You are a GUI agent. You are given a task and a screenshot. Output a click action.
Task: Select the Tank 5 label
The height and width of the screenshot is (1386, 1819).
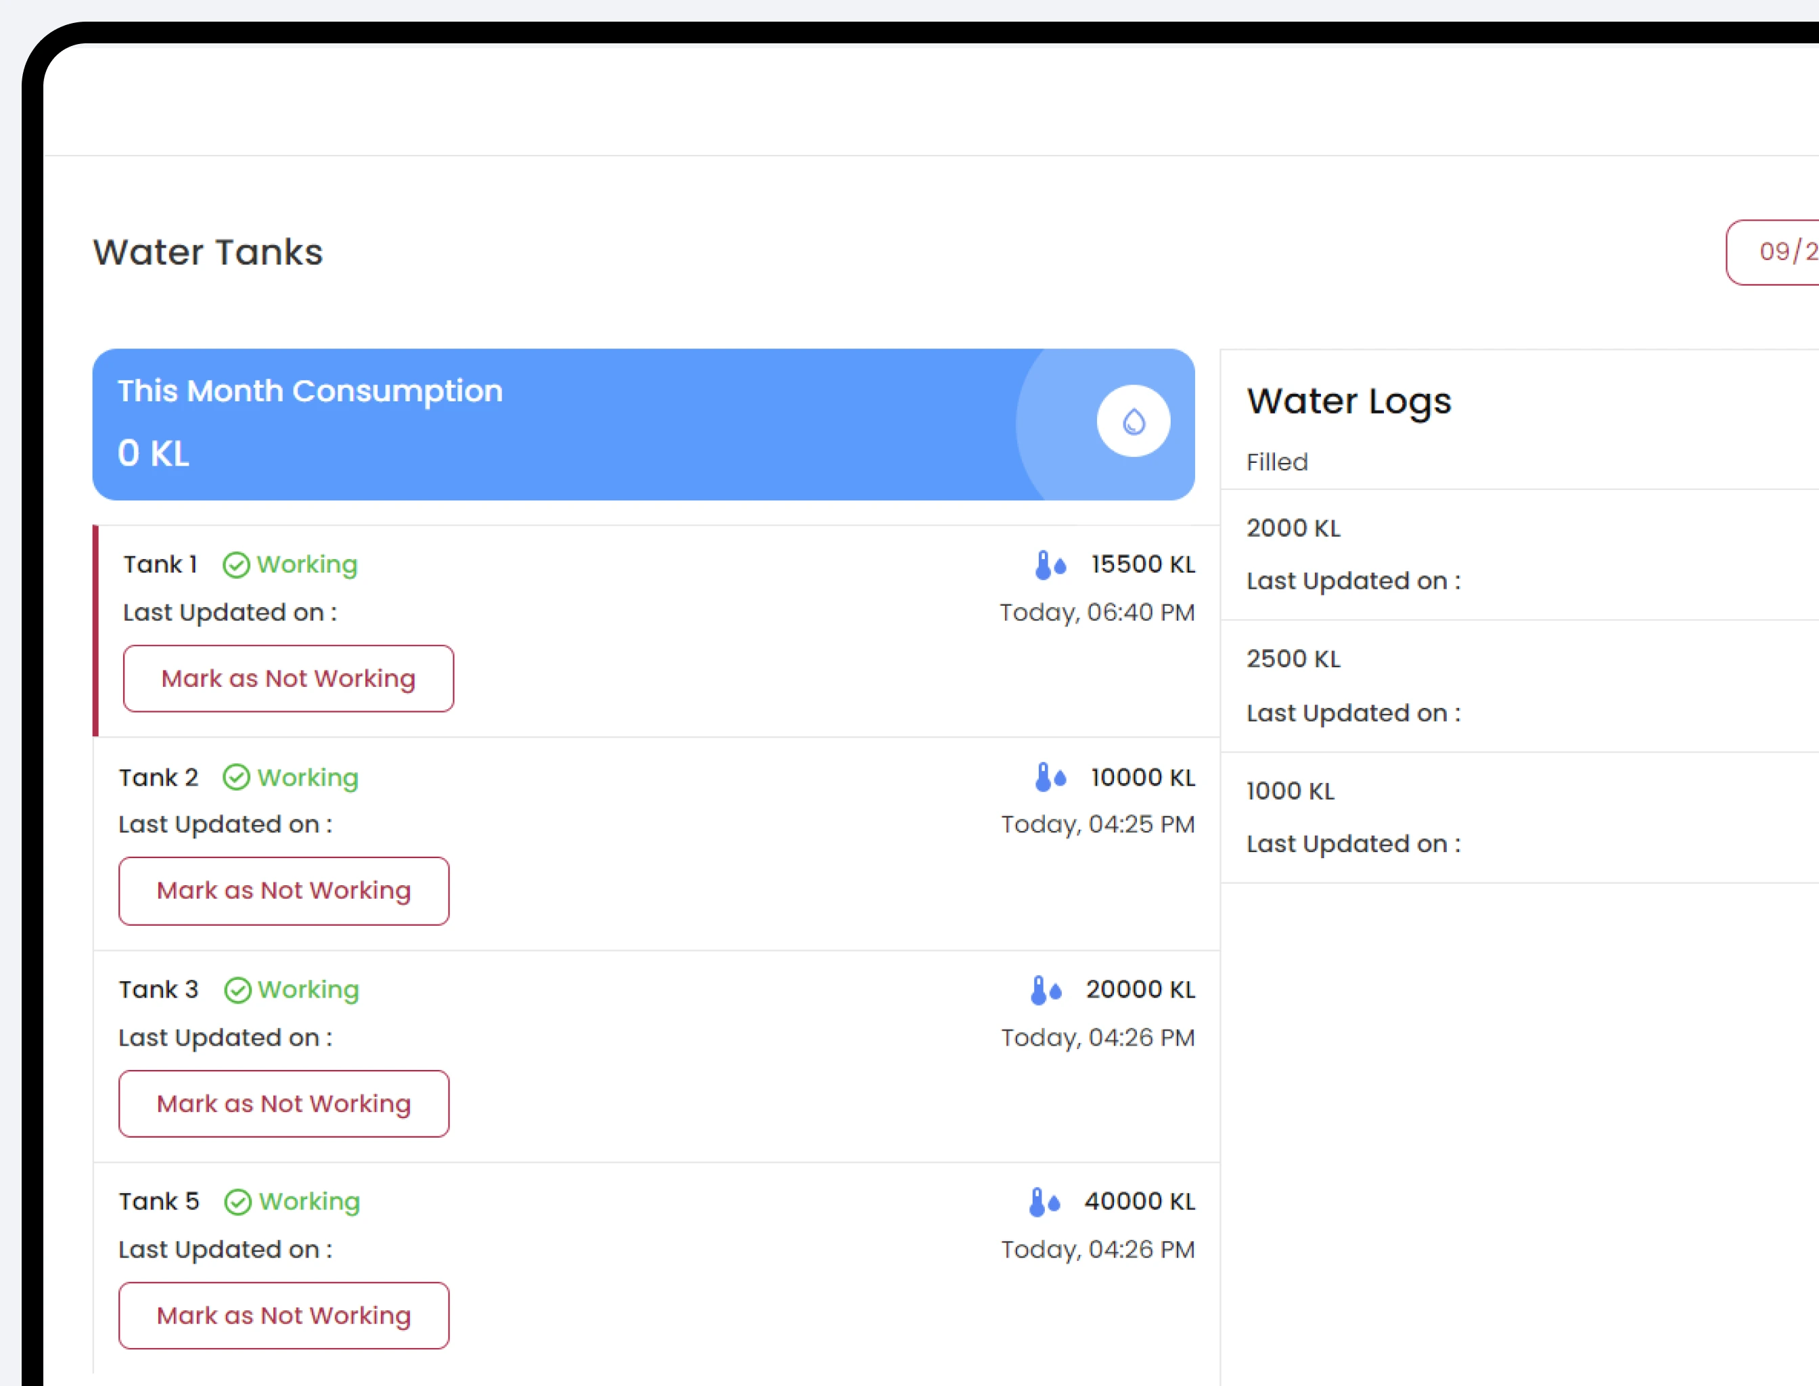(159, 1201)
